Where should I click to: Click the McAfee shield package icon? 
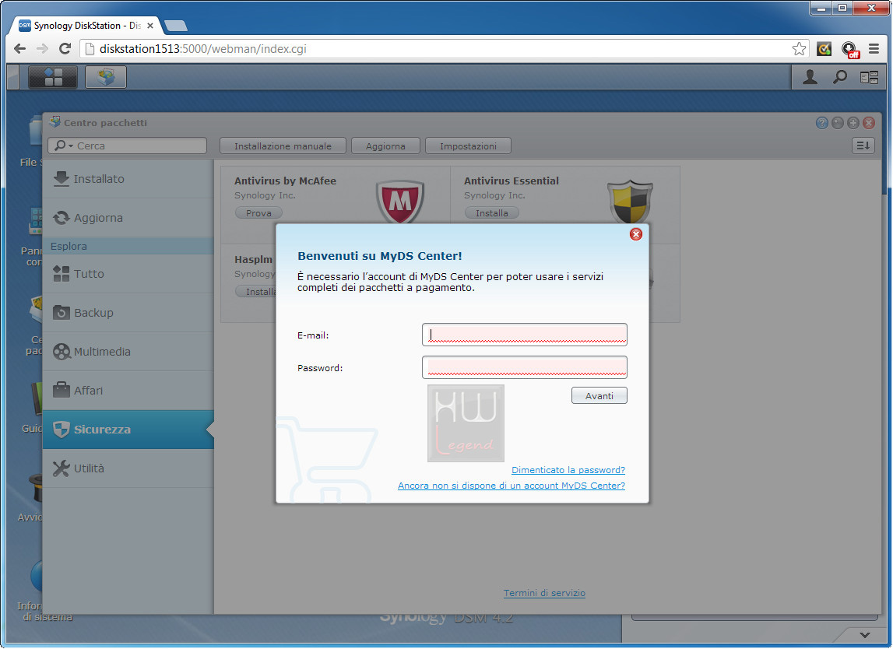point(400,202)
